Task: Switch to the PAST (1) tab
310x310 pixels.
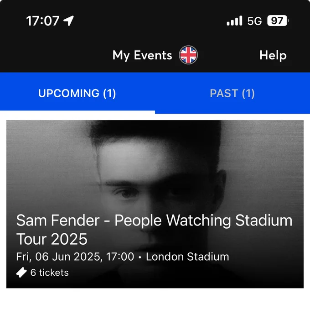Action: [x=232, y=93]
